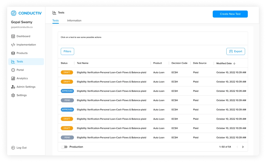The width and height of the screenshot is (266, 163).
Task: Click Plaid in the last PEND row
Action: click(196, 137)
